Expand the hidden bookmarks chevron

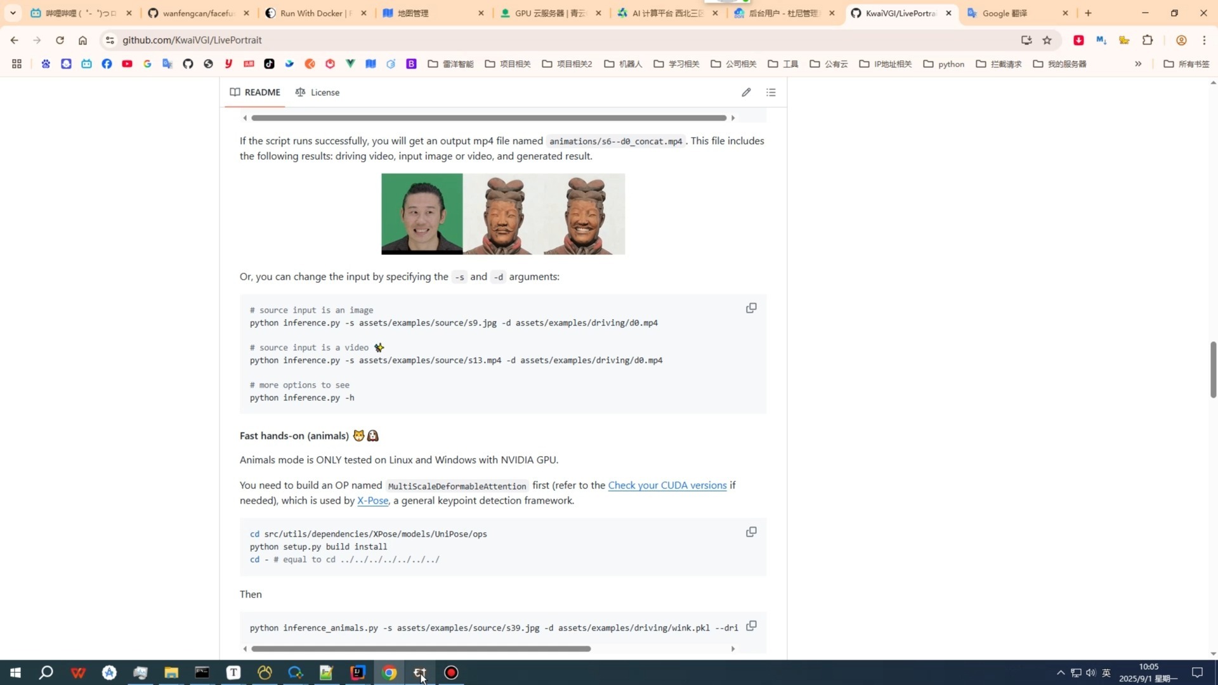[x=1138, y=64]
